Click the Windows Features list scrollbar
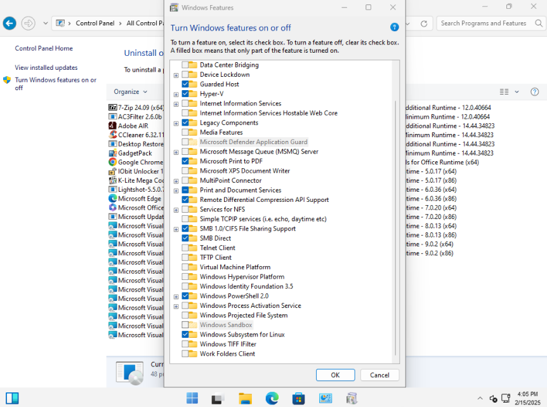Image resolution: width=547 pixels, height=407 pixels. coord(395,228)
